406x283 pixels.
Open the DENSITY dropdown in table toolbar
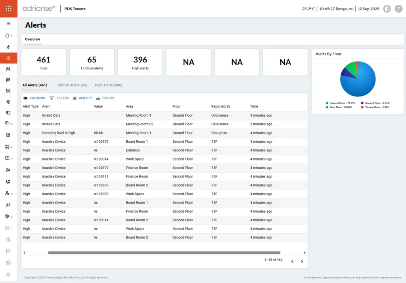[x=82, y=98]
